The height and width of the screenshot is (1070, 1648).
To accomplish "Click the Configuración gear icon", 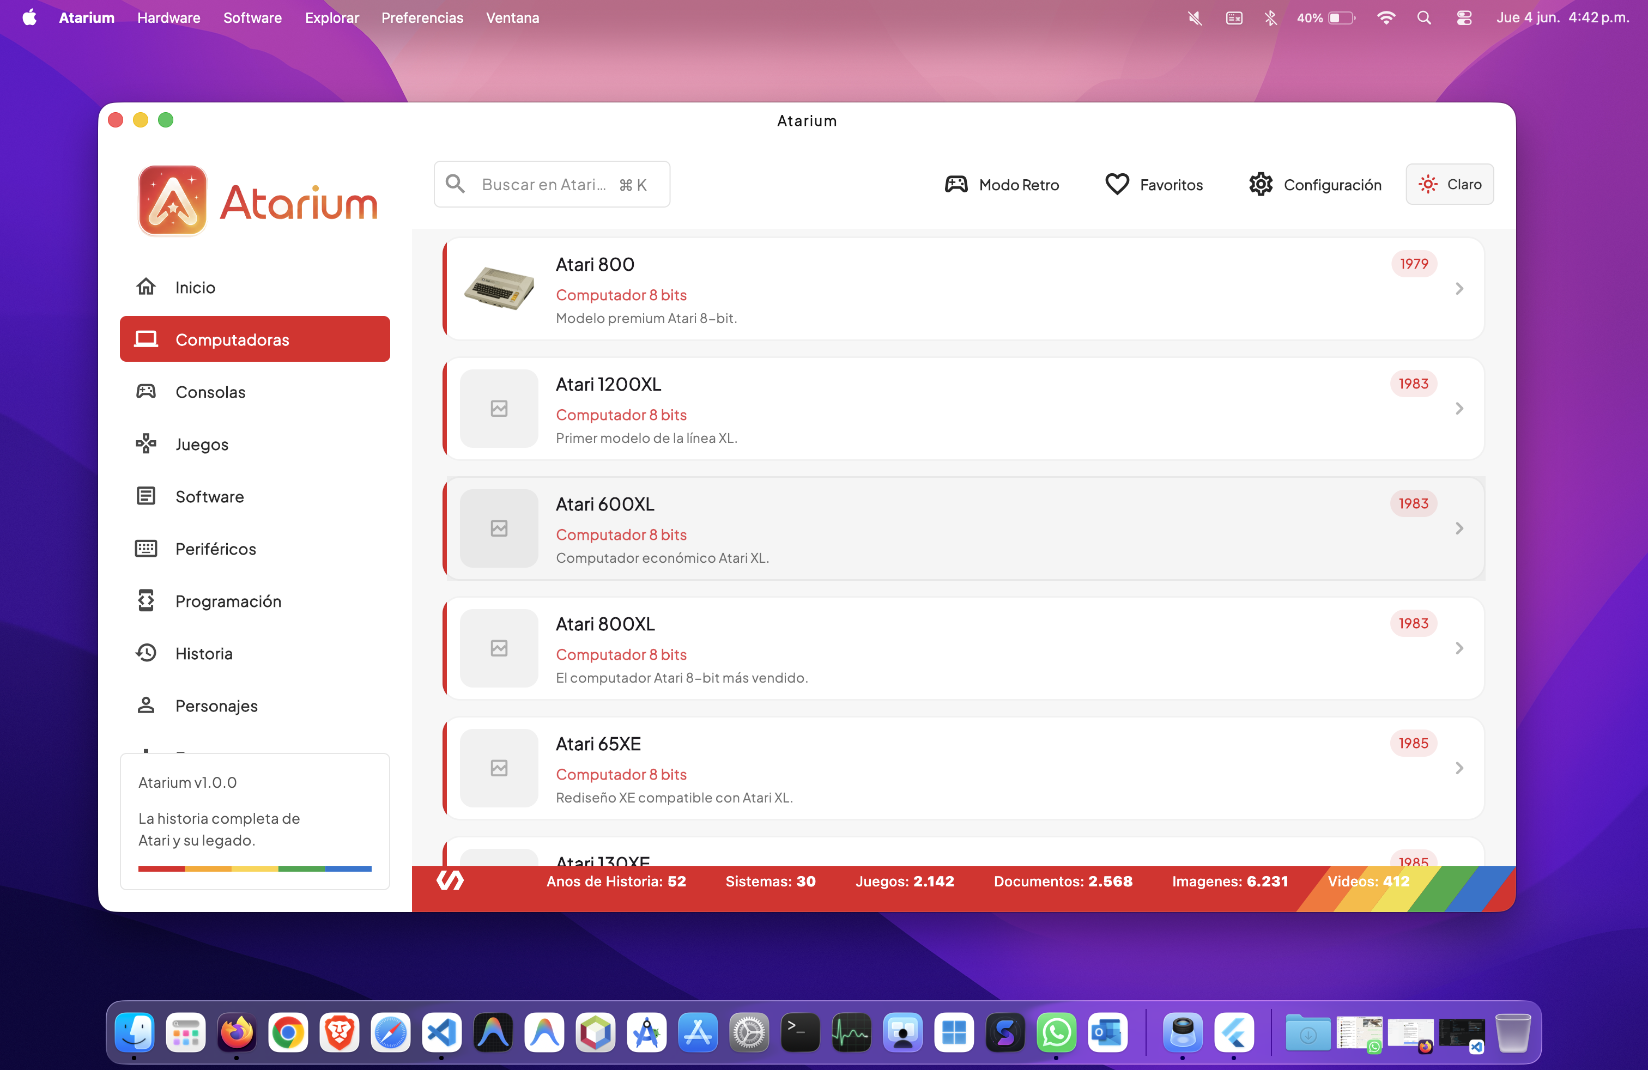I will 1260,184.
